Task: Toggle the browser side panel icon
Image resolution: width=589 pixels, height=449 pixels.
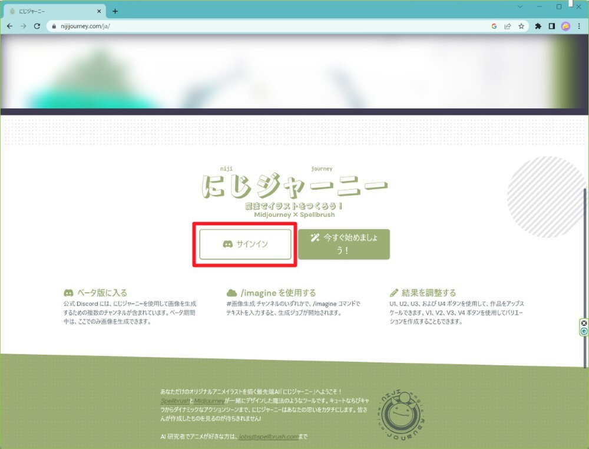Action: pos(552,27)
